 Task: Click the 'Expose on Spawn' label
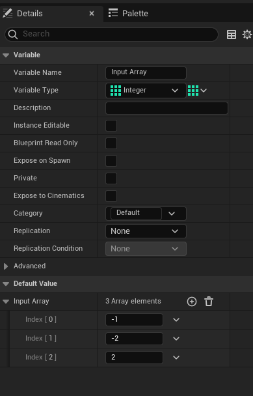(42, 161)
